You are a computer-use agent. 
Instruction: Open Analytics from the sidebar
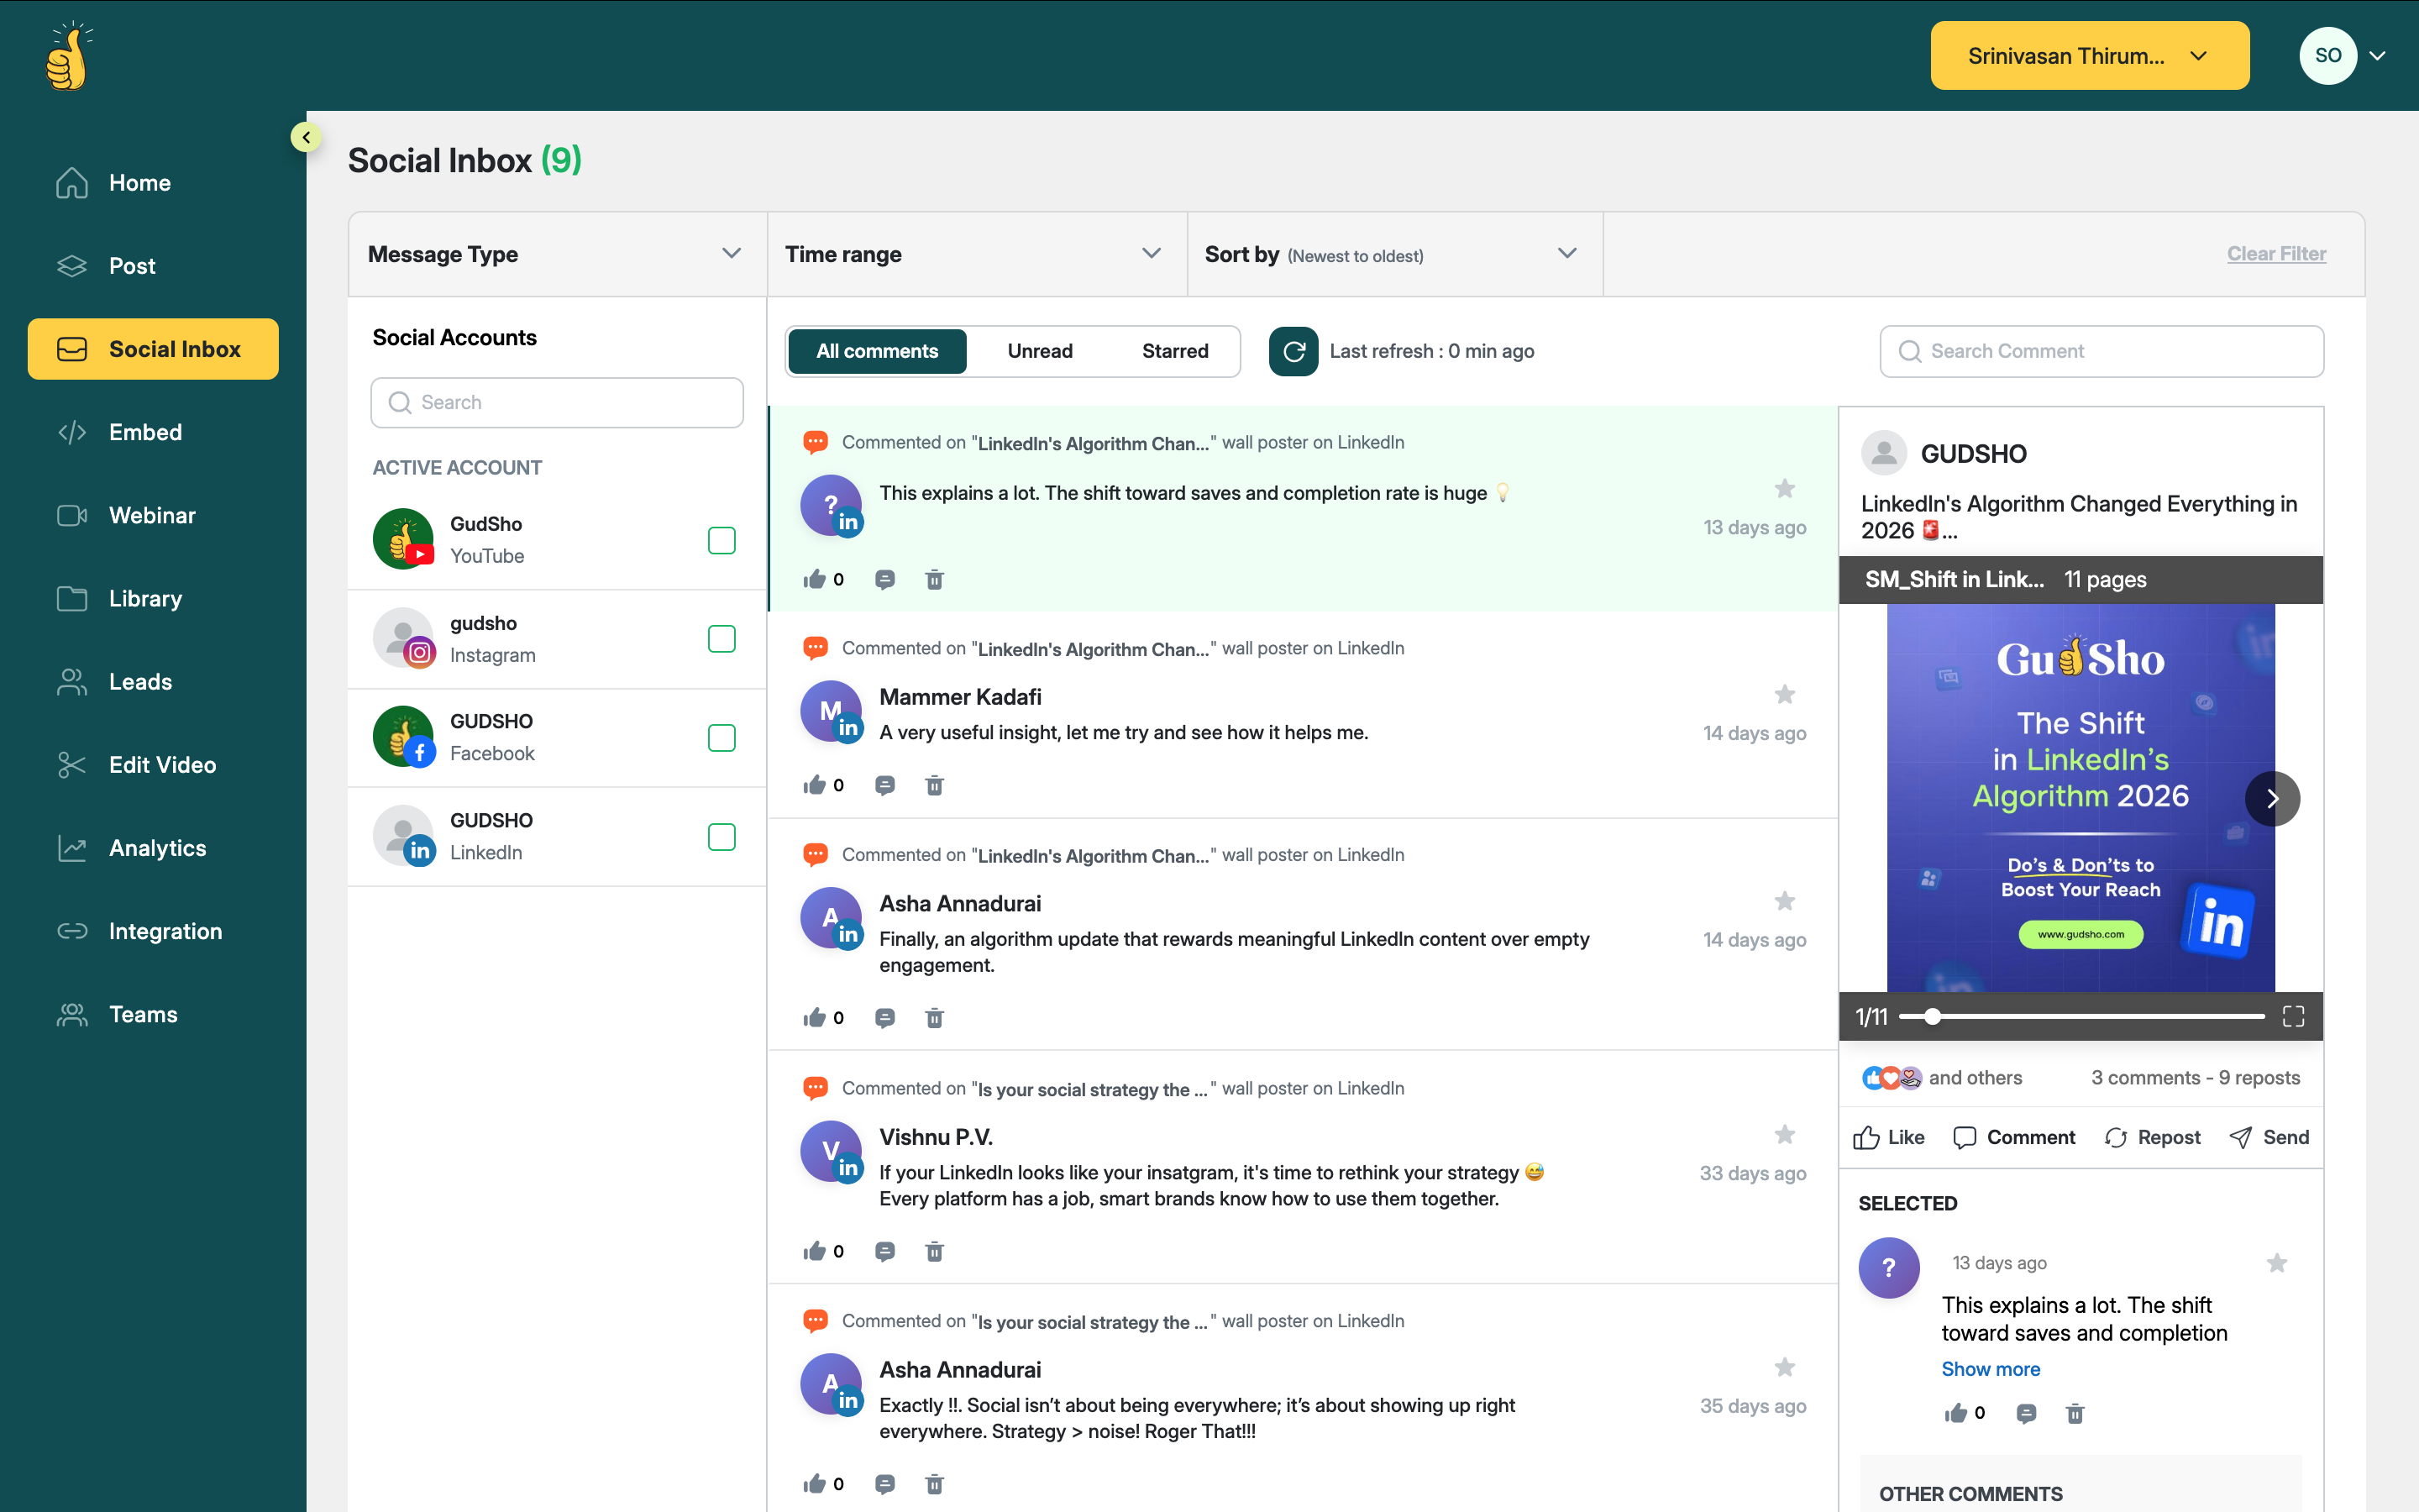157,848
